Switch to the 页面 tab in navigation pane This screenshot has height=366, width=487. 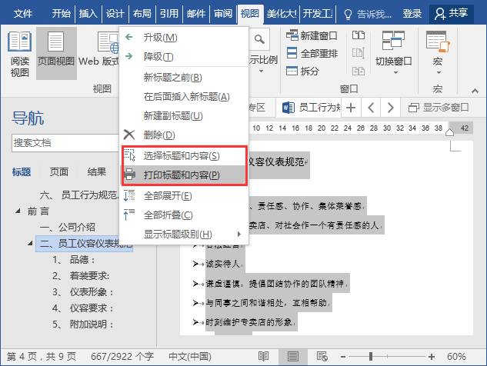pos(59,172)
